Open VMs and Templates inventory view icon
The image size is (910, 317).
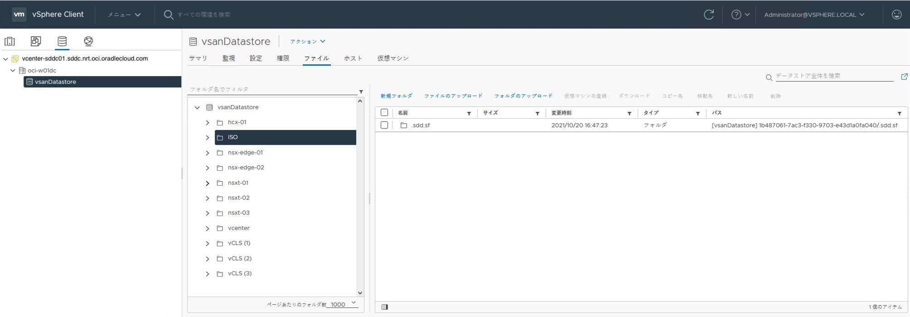36,41
